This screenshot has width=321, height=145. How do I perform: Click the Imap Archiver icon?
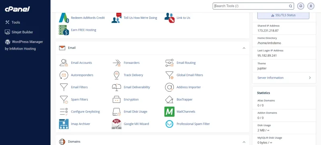point(64,124)
